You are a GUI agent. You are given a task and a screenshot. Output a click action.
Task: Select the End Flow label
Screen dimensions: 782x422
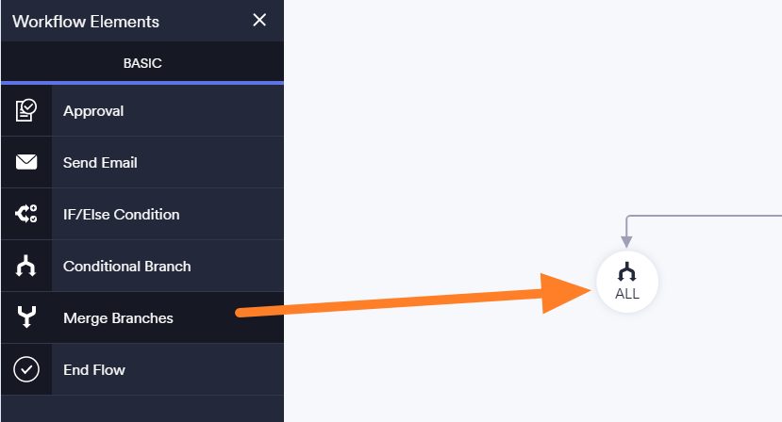click(x=93, y=370)
